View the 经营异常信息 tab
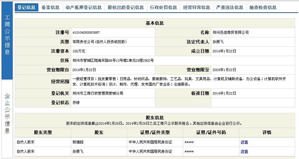This screenshot has width=299, height=159. point(197,8)
